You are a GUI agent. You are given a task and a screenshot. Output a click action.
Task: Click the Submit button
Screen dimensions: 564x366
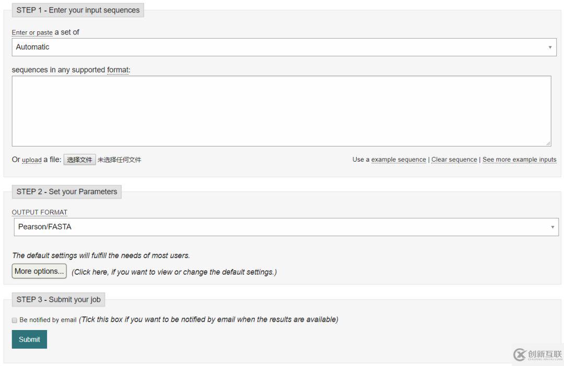[29, 339]
